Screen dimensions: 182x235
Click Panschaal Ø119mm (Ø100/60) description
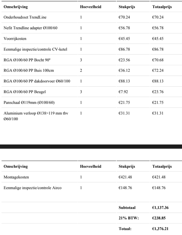[29, 103]
